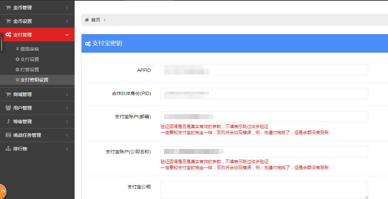Screen dimensions: 388x199
Task: Expand the 商城管理 sidebar section
Action: pyautogui.click(x=37, y=94)
